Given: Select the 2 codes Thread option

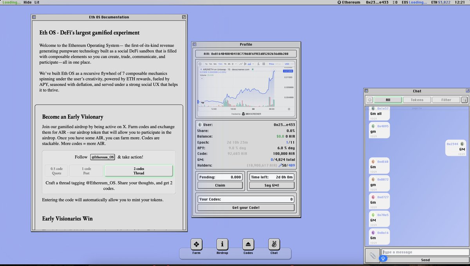Looking at the screenshot, I should (139, 171).
